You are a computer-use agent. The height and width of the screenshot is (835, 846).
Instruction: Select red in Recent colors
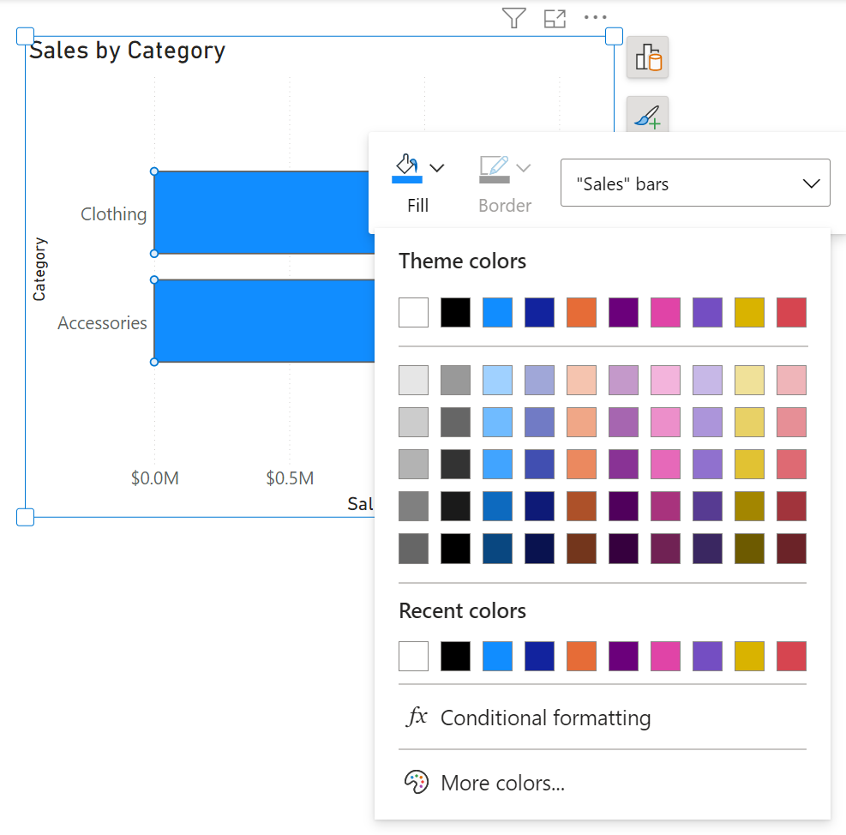click(791, 656)
